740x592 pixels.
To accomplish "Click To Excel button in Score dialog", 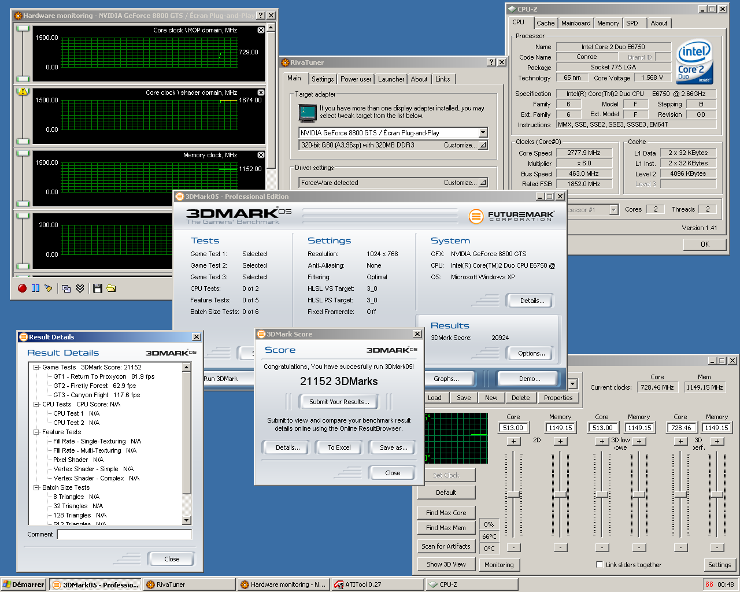I will click(339, 447).
